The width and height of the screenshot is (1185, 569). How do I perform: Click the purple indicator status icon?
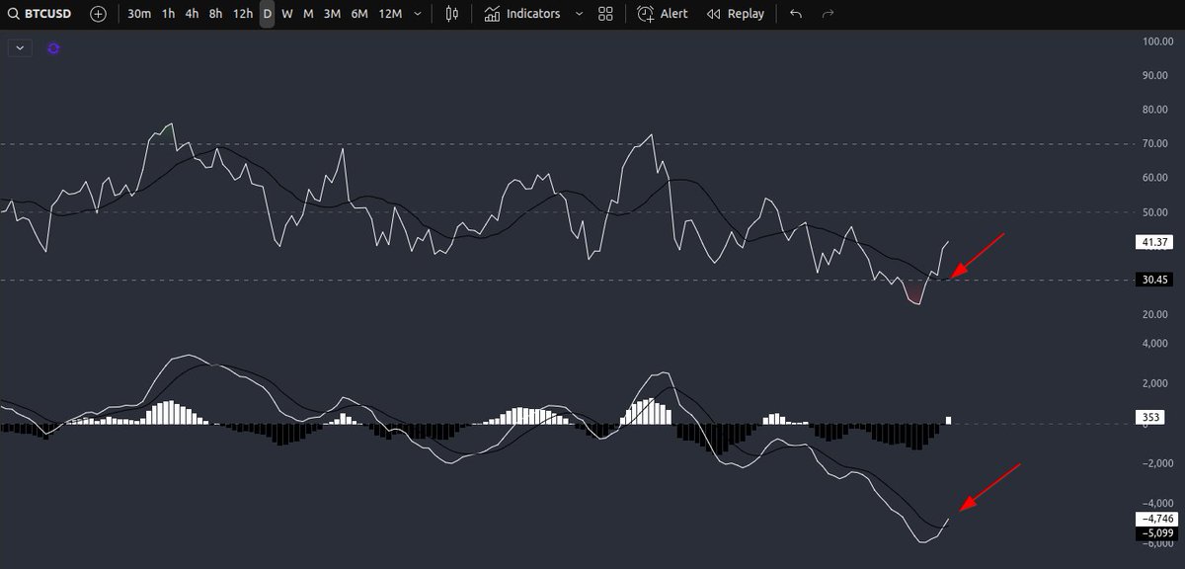click(x=53, y=47)
